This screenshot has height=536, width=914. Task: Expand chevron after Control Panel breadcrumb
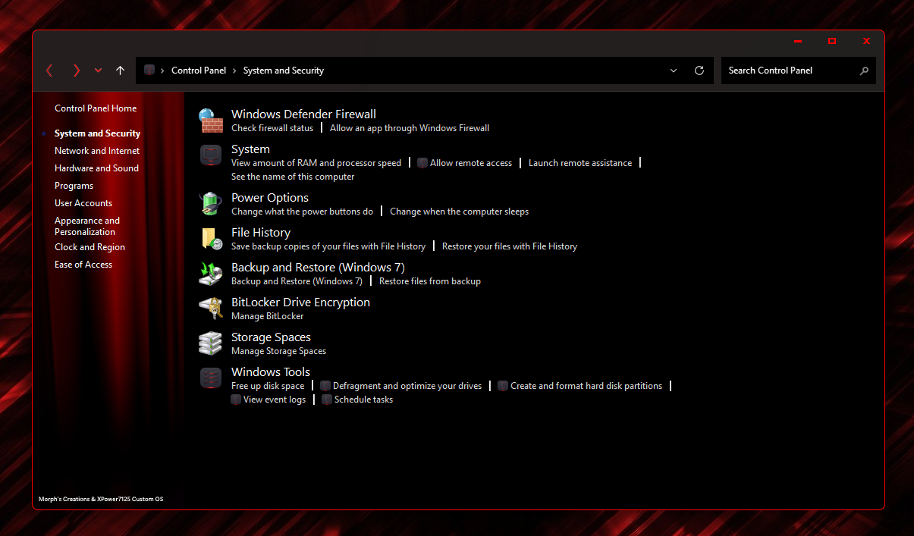(234, 71)
